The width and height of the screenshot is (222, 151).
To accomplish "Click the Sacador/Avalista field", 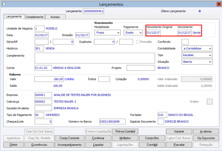I will point(43,108).
